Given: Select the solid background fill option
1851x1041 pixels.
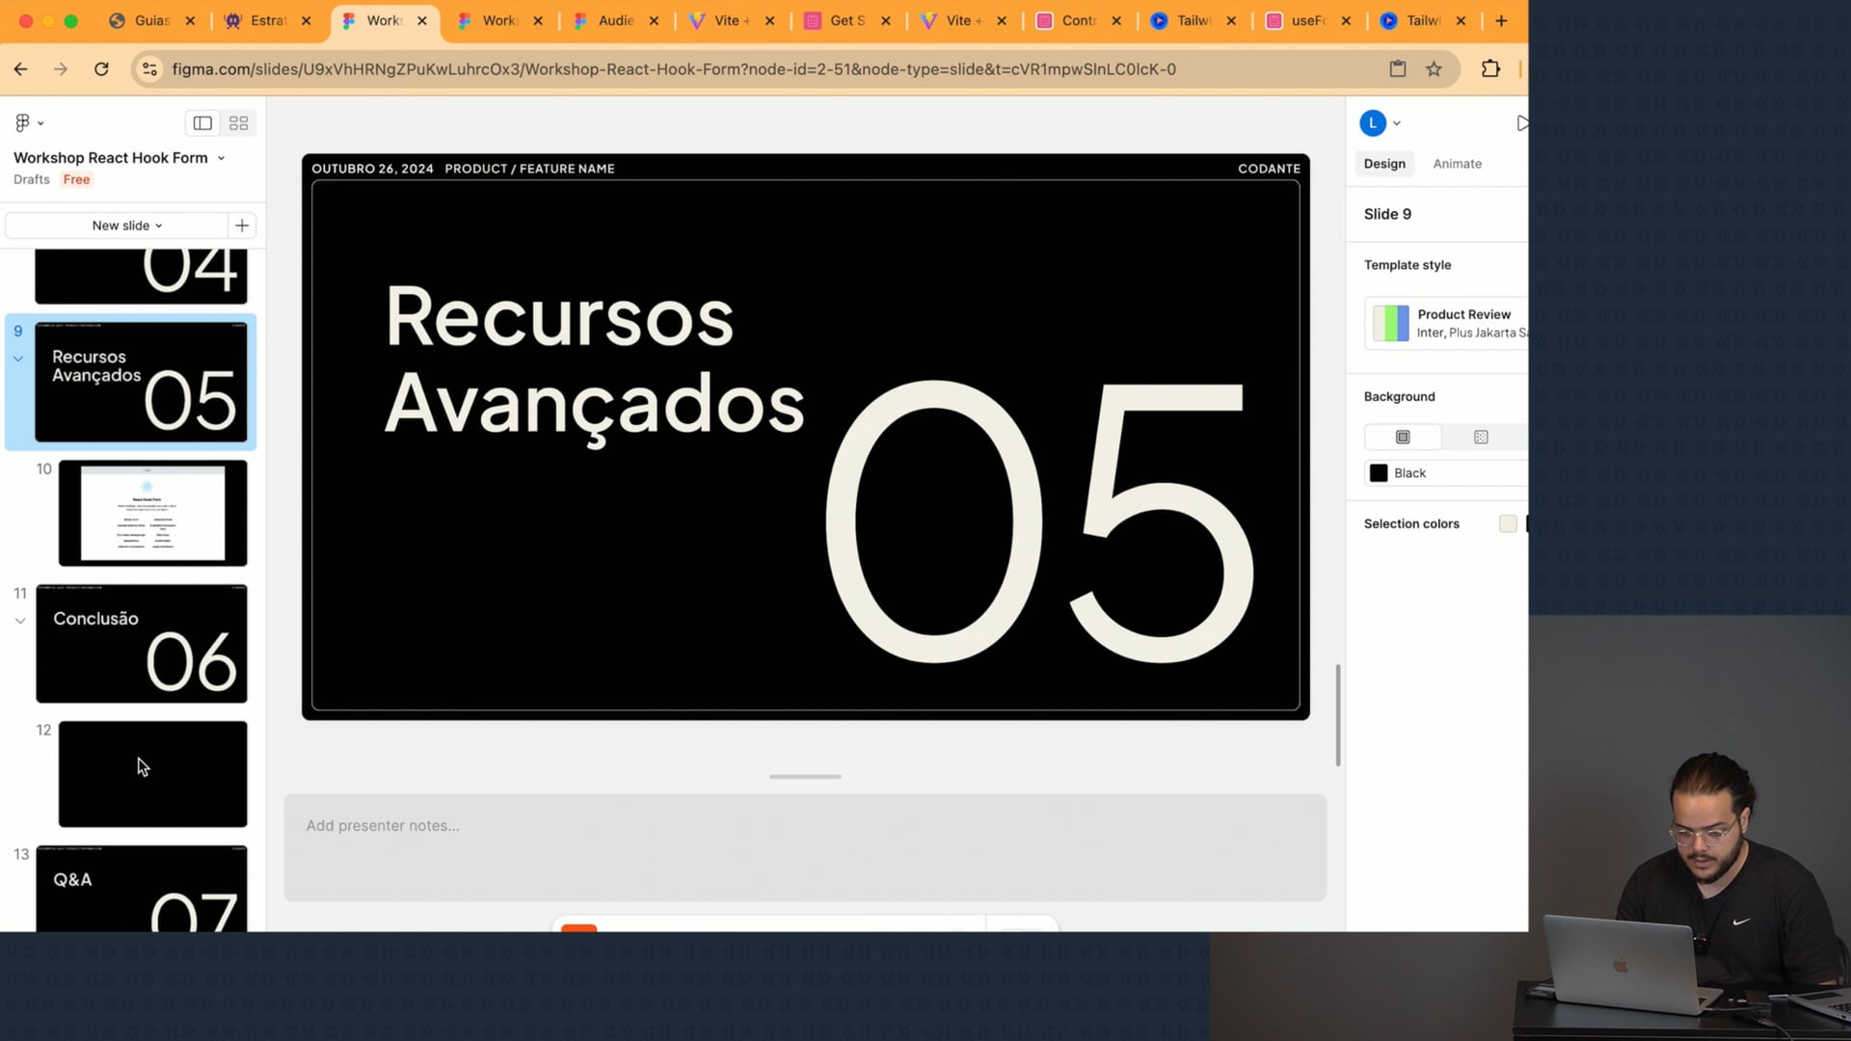Looking at the screenshot, I should tap(1403, 438).
